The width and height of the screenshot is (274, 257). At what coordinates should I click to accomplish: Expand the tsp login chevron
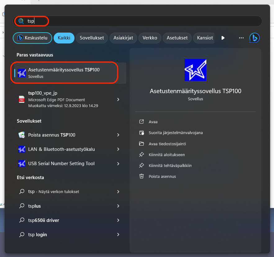[118, 234]
